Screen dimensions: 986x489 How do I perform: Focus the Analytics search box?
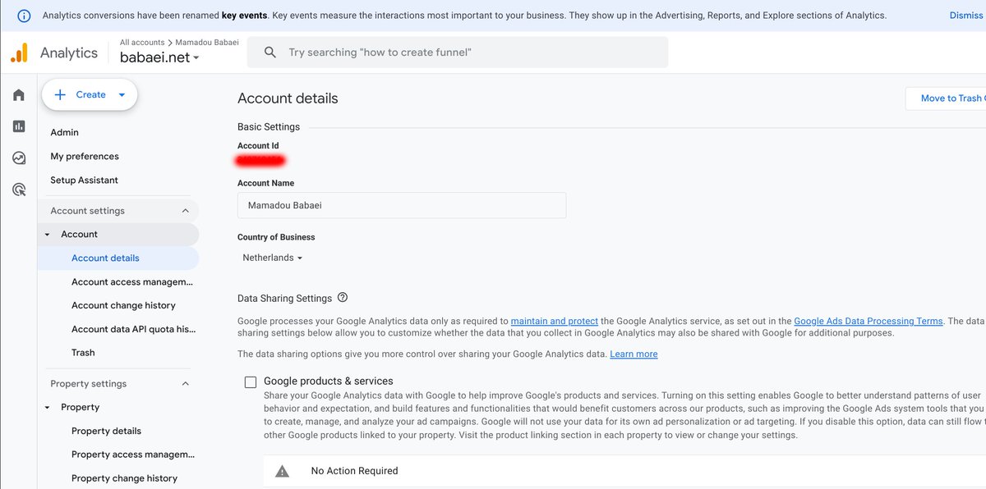click(x=458, y=53)
